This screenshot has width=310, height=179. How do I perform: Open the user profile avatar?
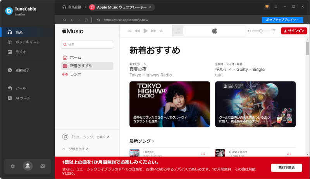28,166
